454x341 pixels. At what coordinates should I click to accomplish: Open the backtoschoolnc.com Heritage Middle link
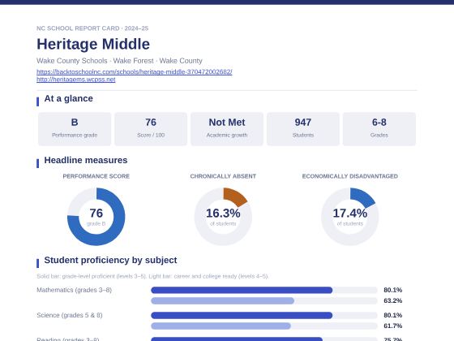pos(135,71)
